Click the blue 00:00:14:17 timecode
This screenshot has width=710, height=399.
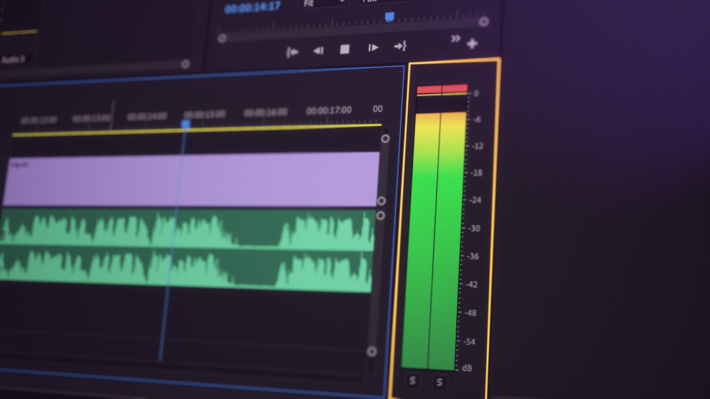252,7
